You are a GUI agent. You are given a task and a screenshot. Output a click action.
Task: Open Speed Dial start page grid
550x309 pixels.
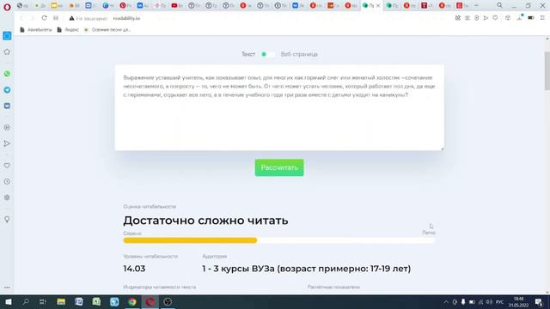click(x=56, y=18)
